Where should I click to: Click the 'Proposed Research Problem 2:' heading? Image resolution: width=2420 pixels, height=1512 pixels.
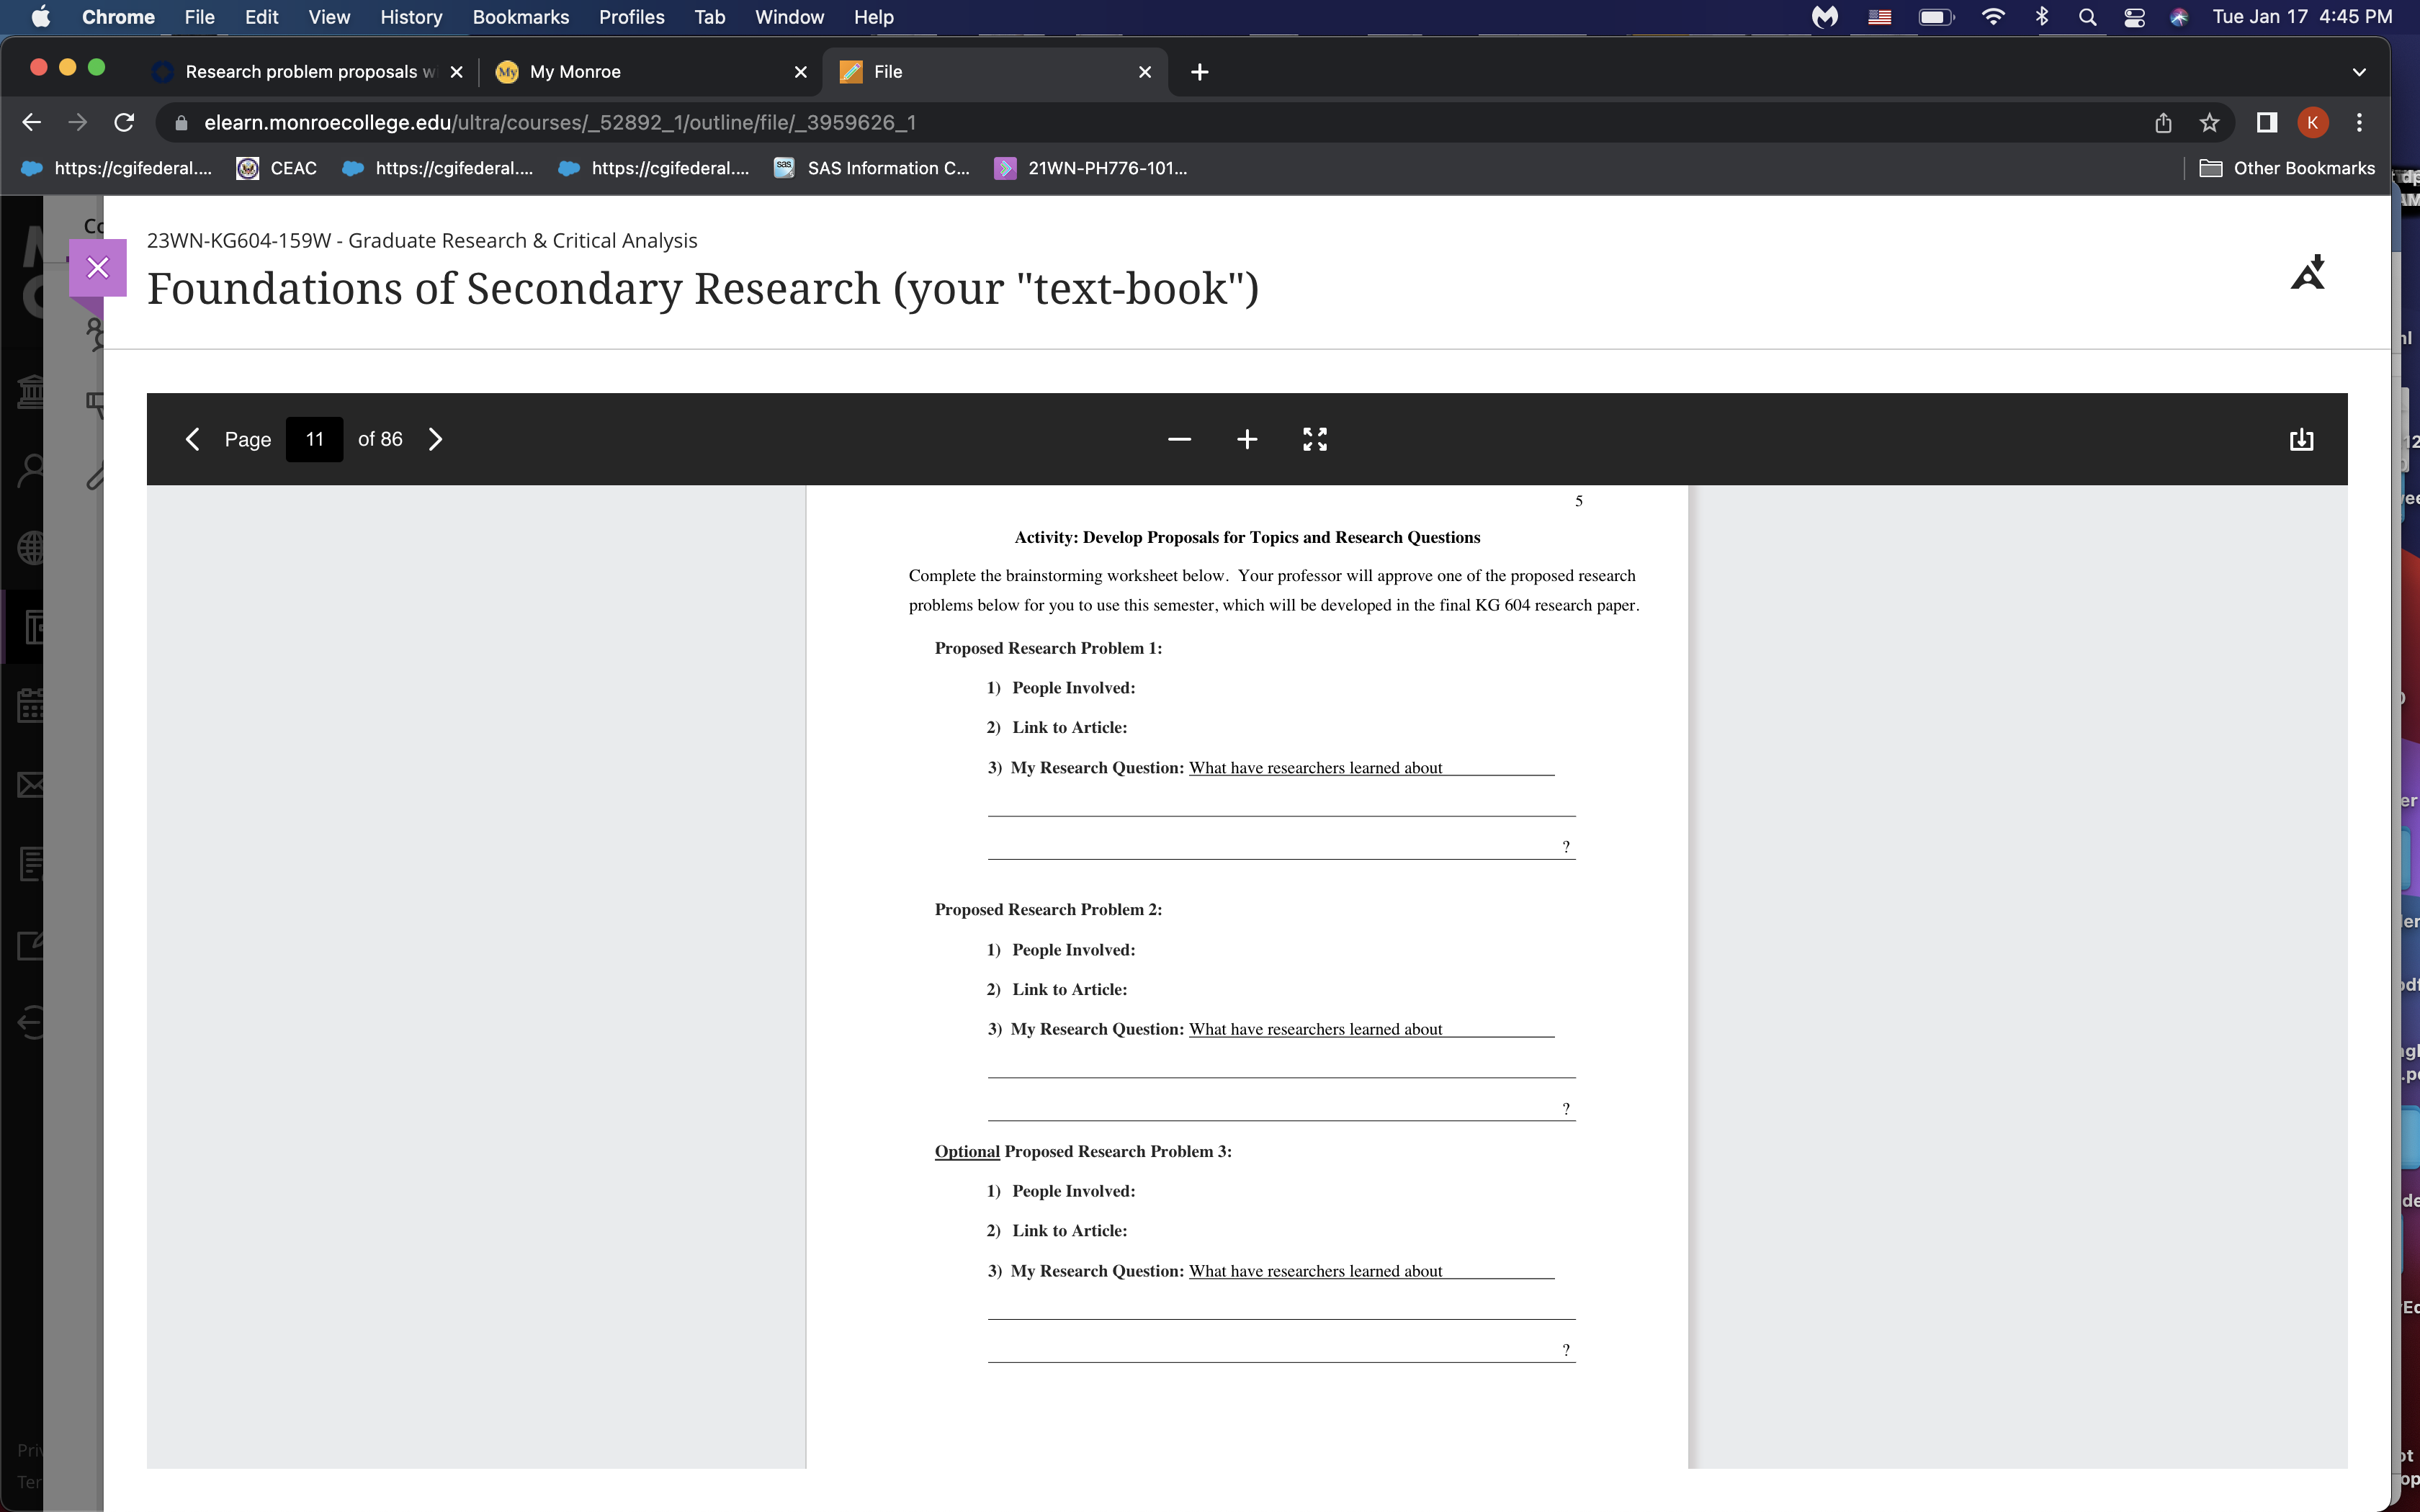point(1048,909)
